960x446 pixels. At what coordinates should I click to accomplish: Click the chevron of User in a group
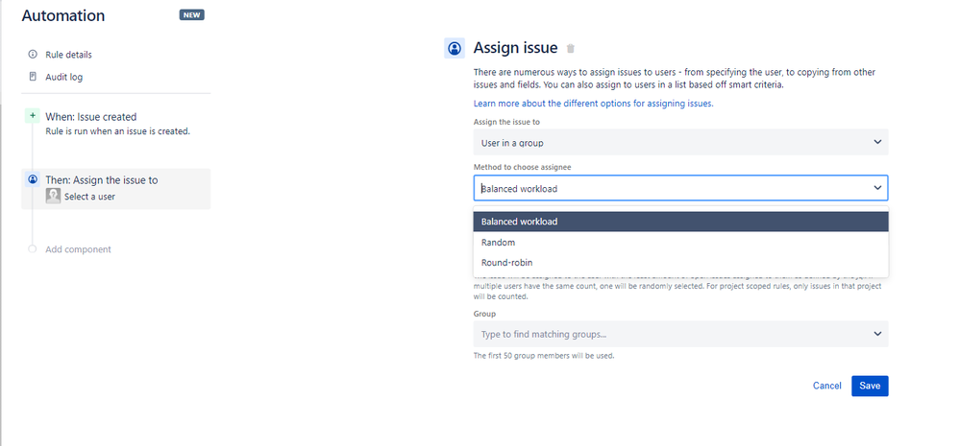(877, 142)
